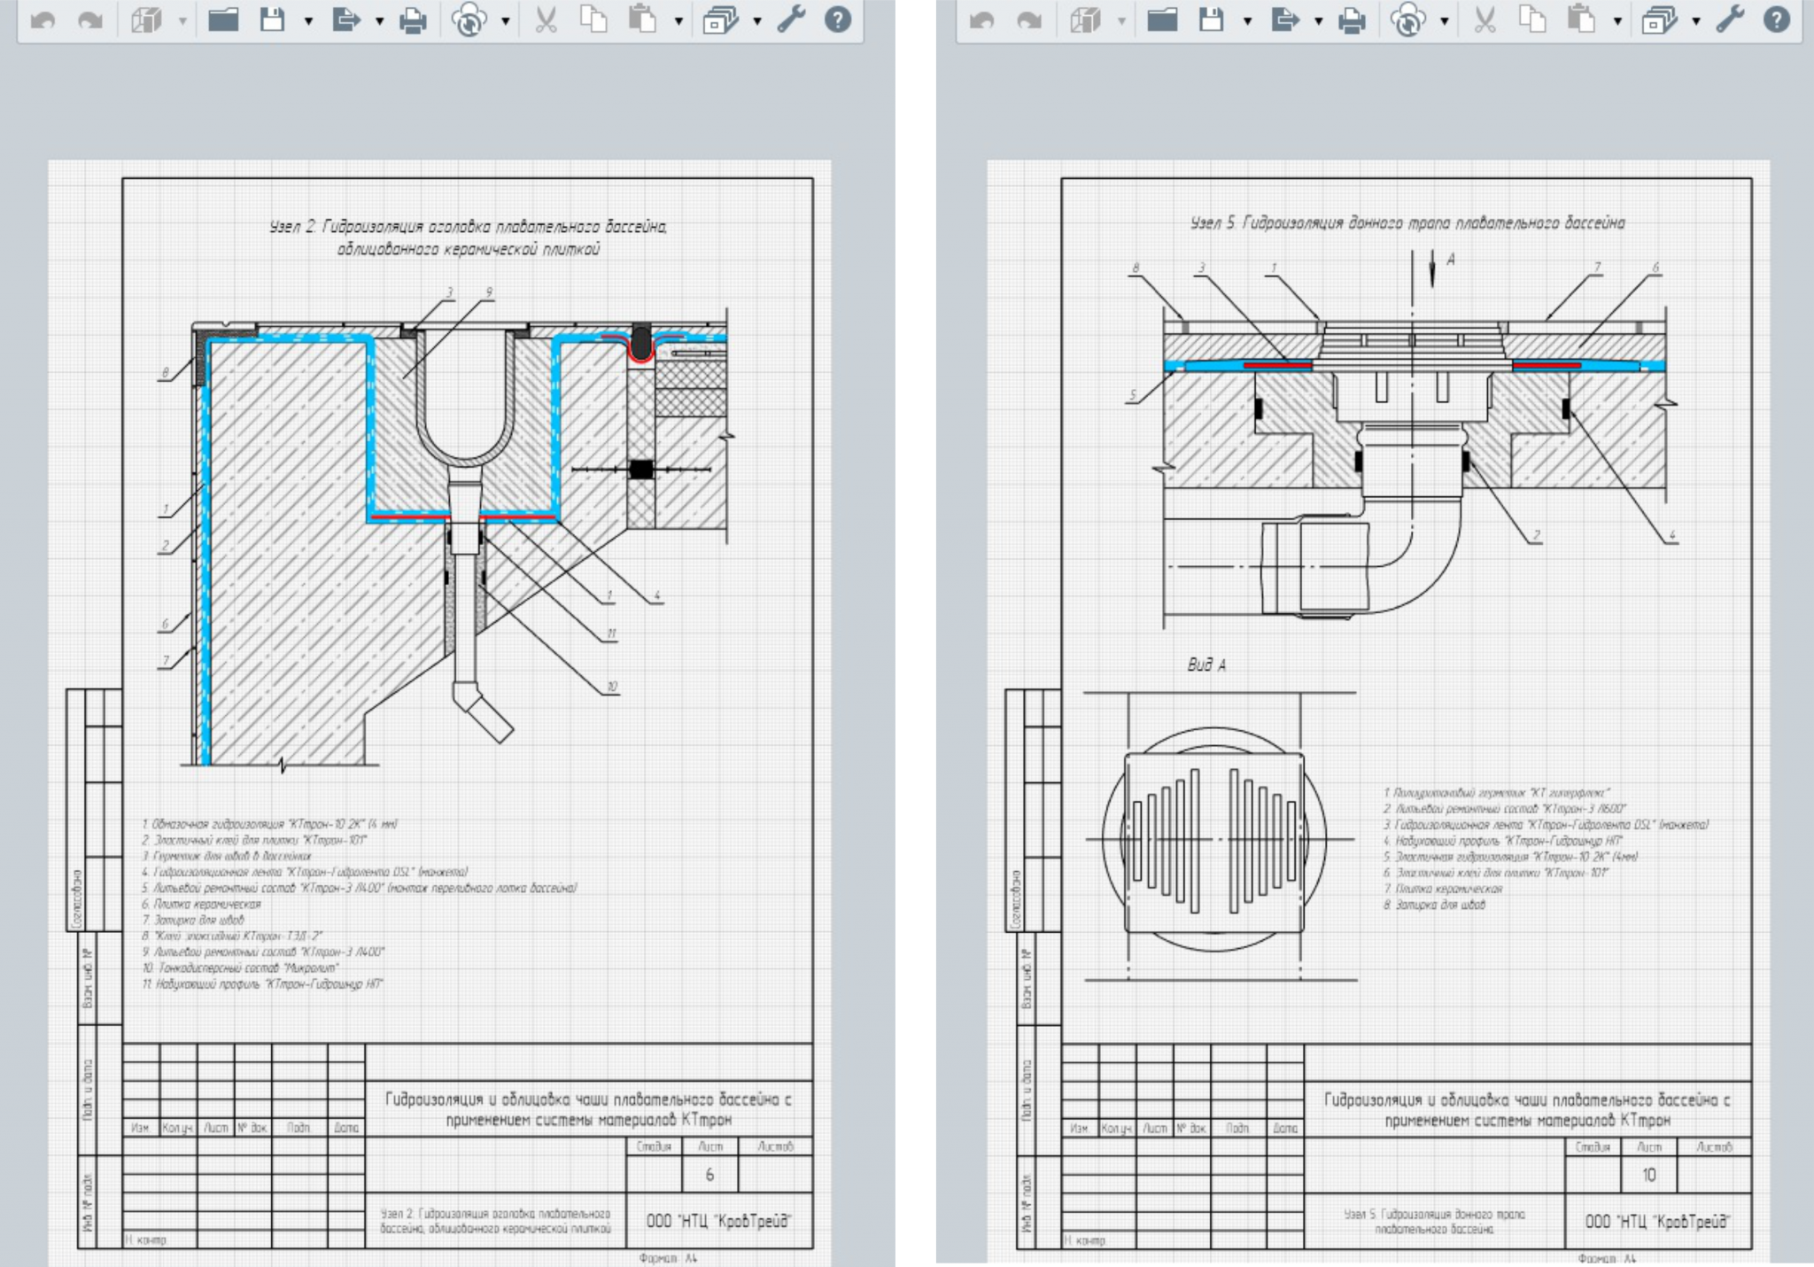Expand windows dropdown arrow above the Узел 5 drawing
Image resolution: width=1814 pixels, height=1267 pixels.
(1695, 20)
